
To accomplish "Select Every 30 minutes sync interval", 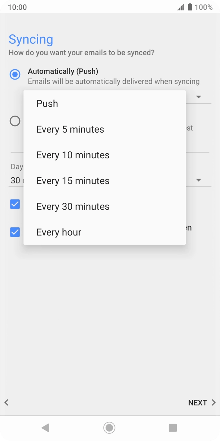I will click(x=73, y=206).
